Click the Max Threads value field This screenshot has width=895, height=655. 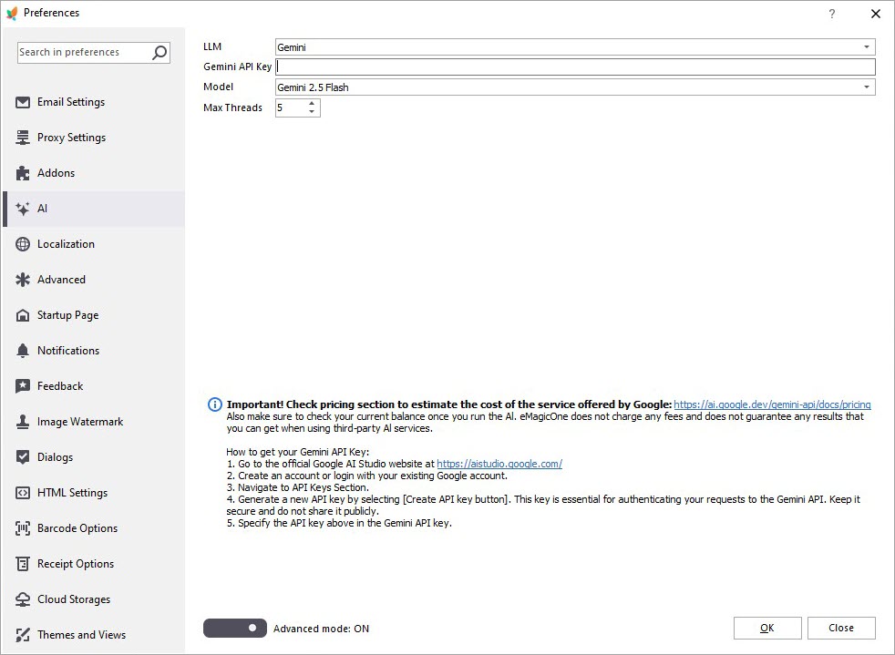click(291, 107)
